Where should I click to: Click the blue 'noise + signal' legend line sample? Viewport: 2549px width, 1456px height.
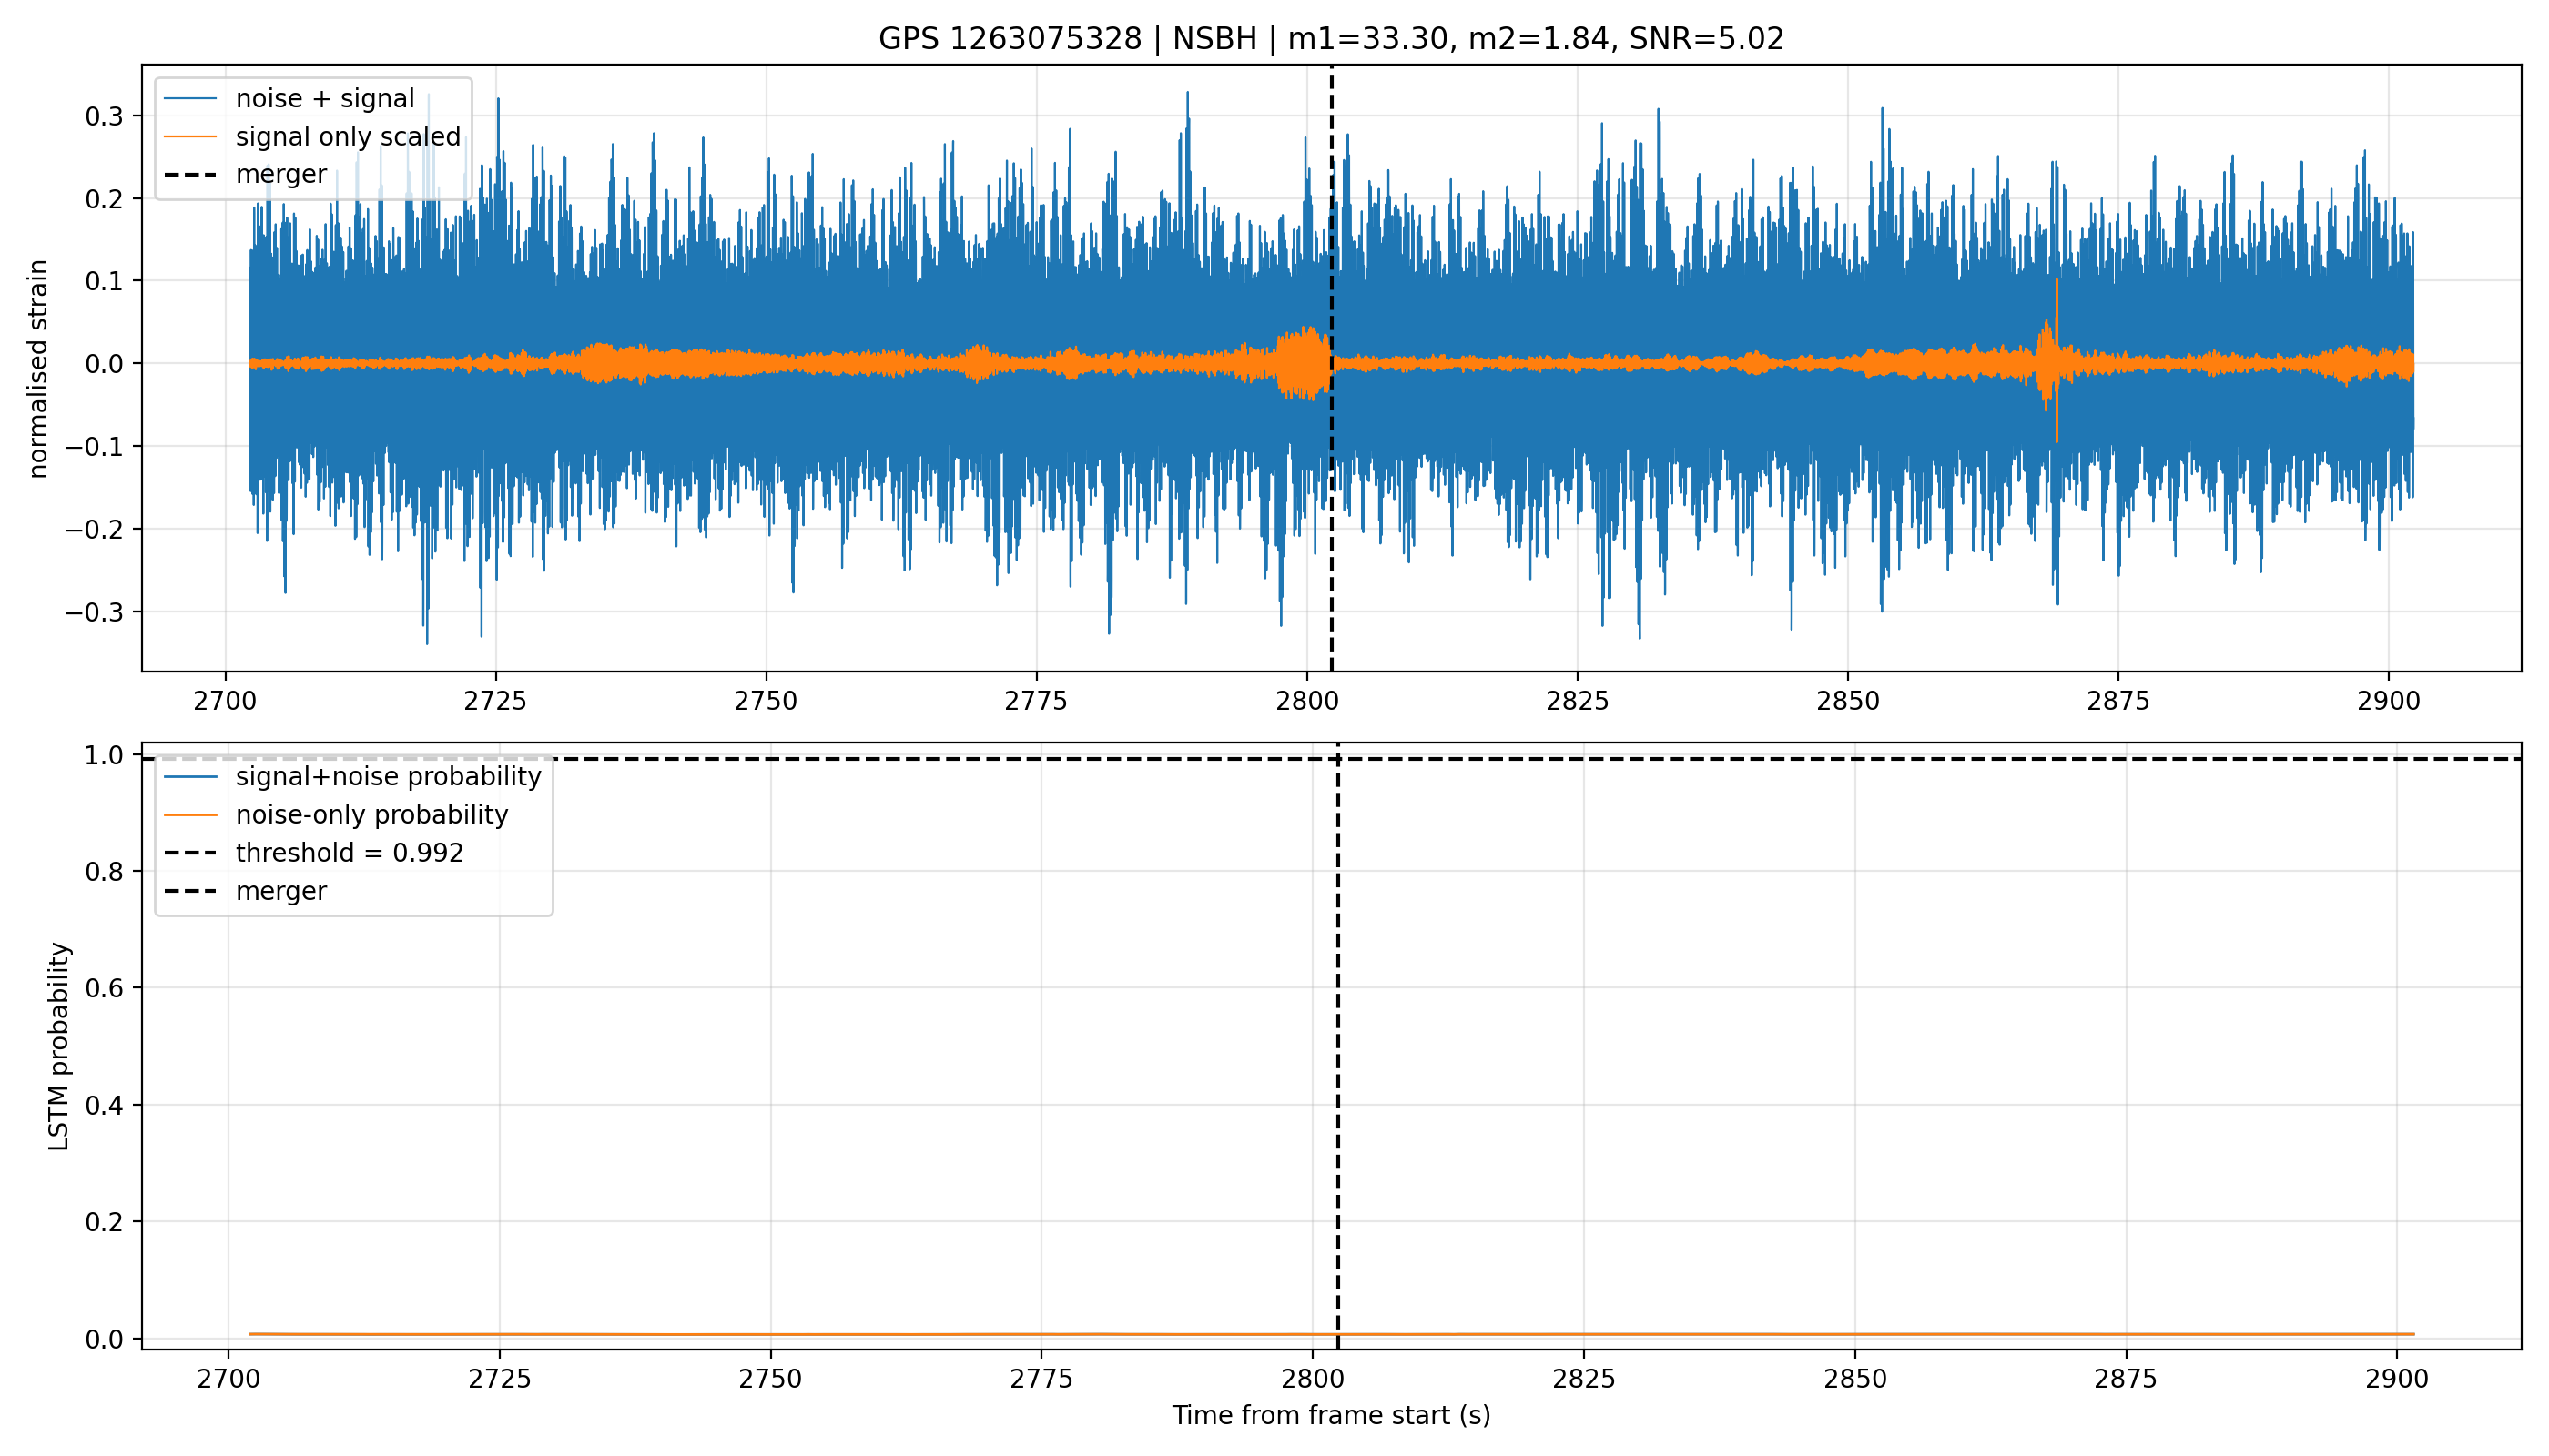point(190,98)
